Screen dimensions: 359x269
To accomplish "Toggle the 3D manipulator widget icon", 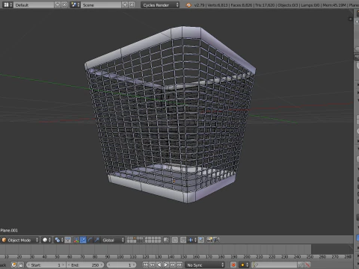I will pos(76,240).
